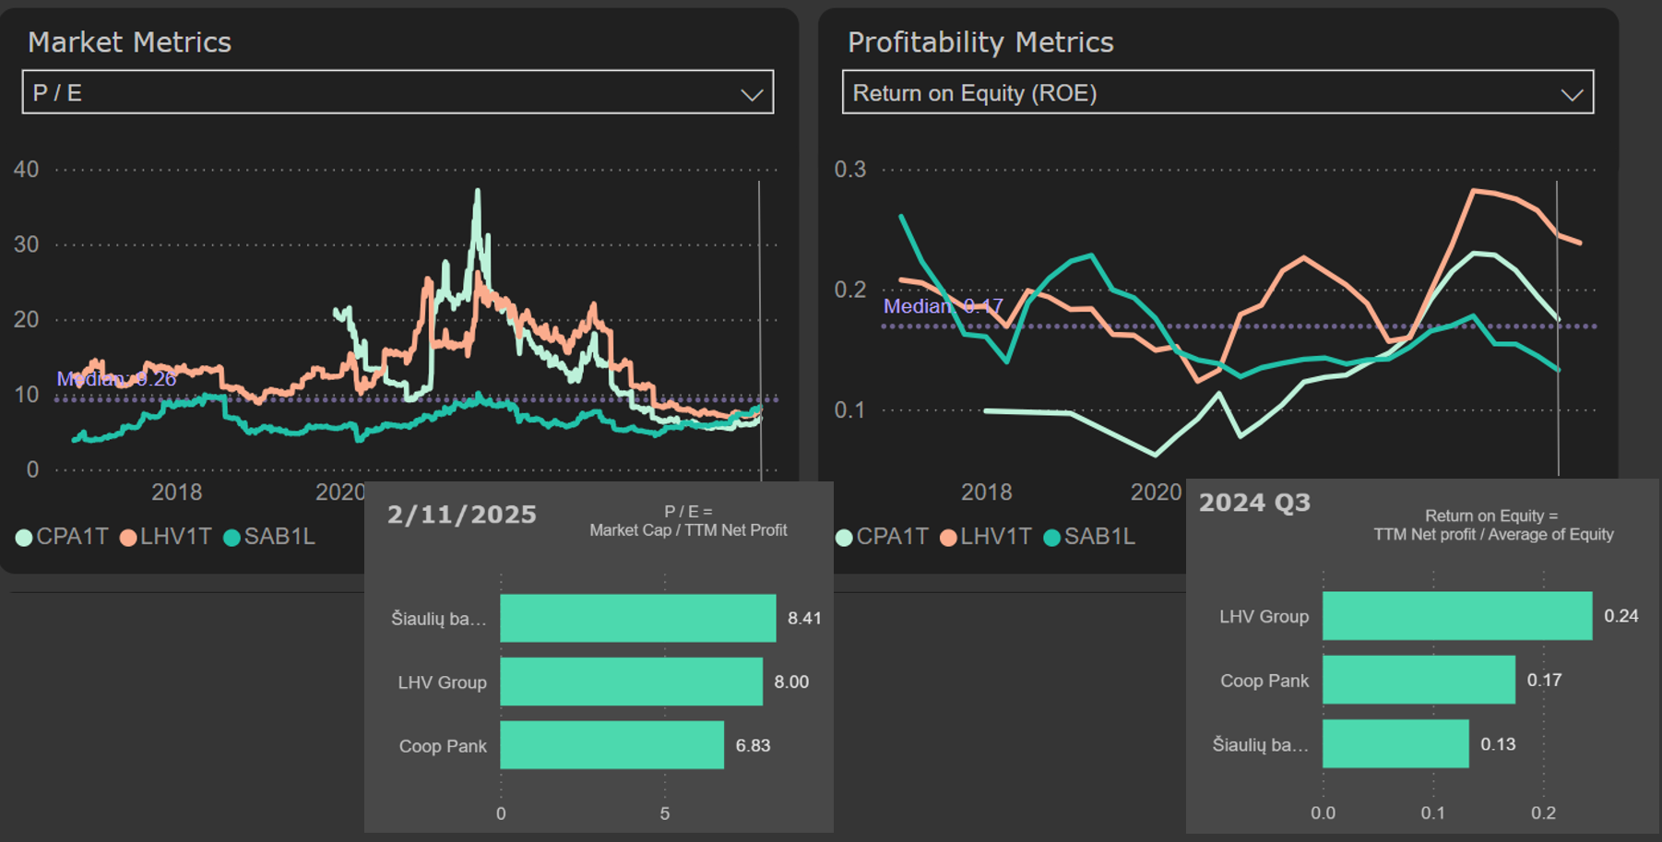Open the Return on Equity (ROE) dropdown
This screenshot has height=842, width=1662.
point(1217,92)
